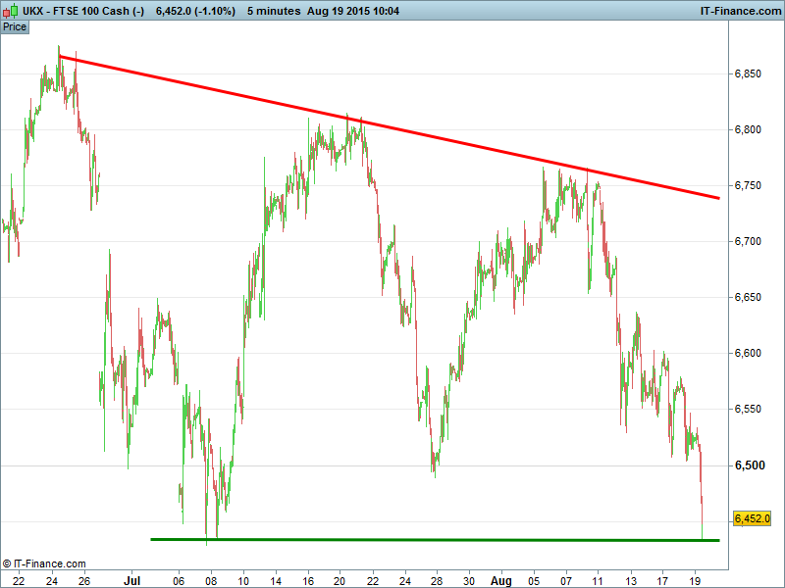This screenshot has width=785, height=588.
Task: Click the 07 date label after Aug
Action: 566,581
